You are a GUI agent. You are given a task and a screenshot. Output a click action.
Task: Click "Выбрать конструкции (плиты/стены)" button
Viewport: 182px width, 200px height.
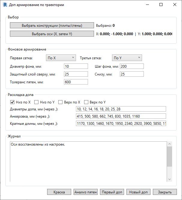click(52, 25)
